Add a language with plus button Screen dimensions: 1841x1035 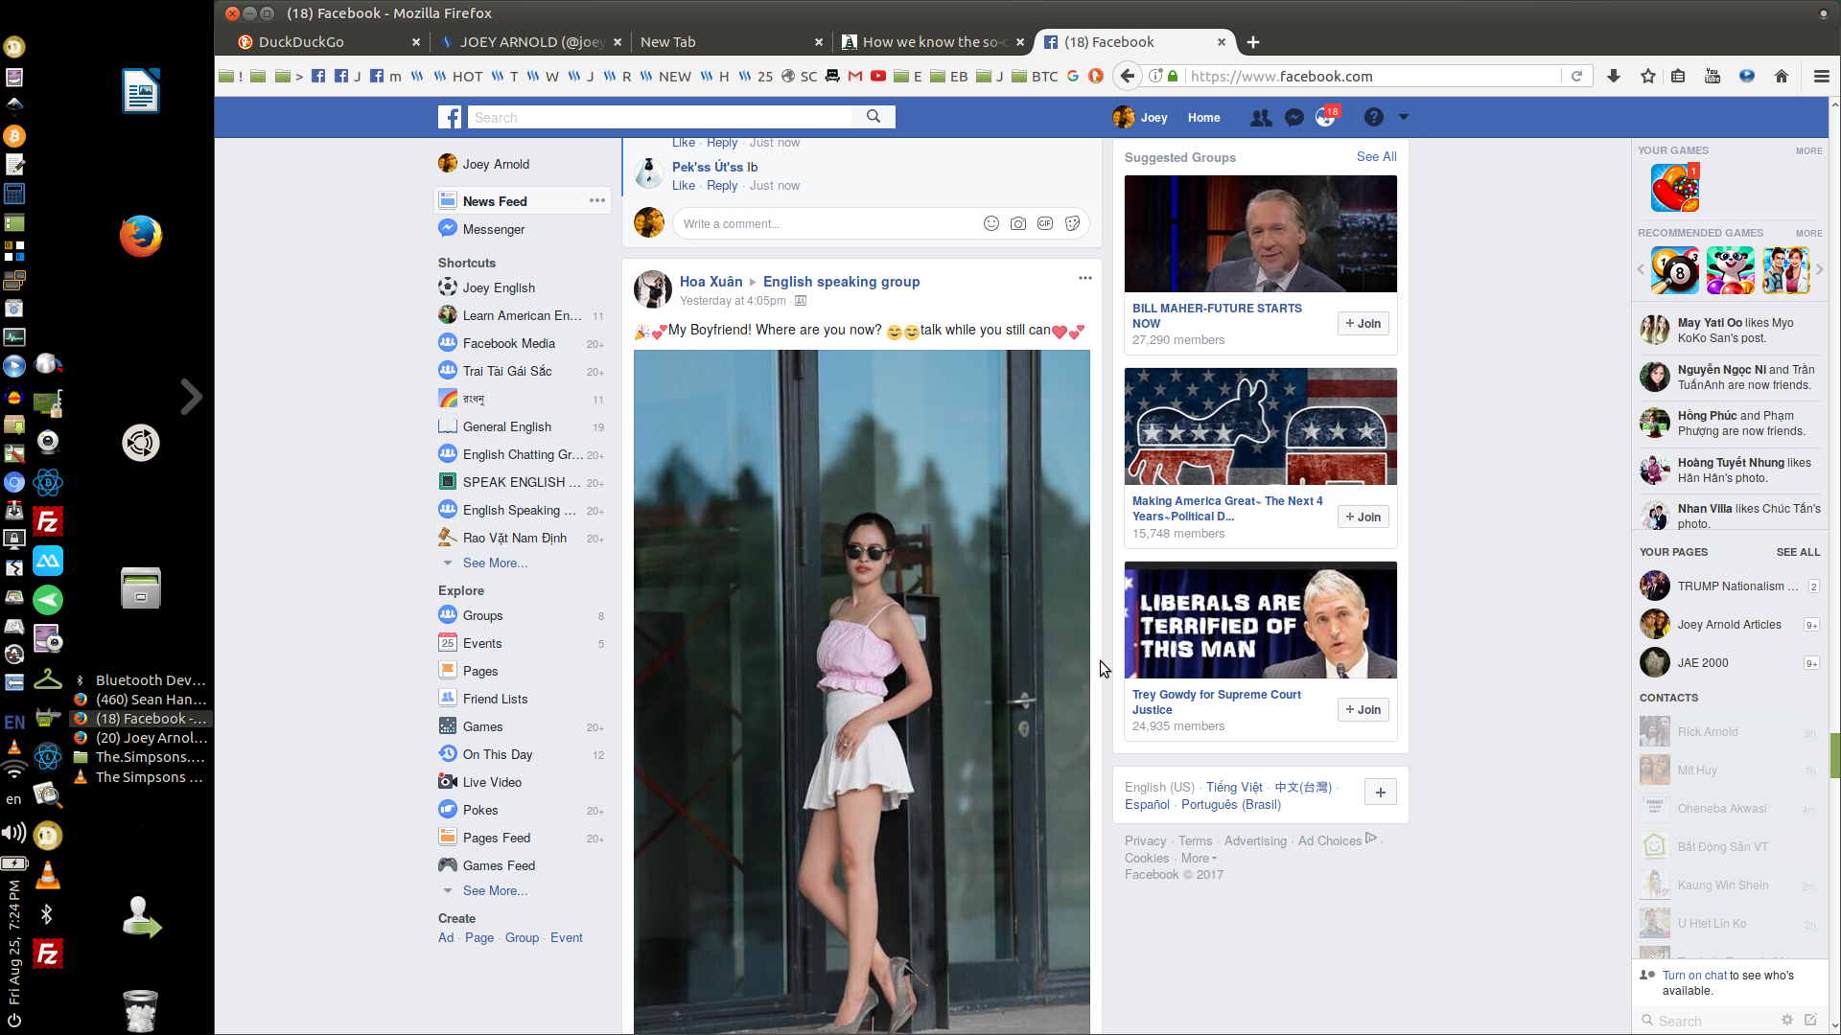1380,792
